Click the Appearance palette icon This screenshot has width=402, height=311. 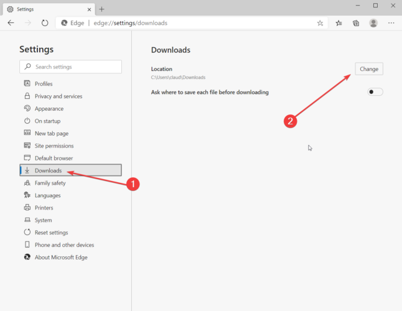click(x=27, y=108)
